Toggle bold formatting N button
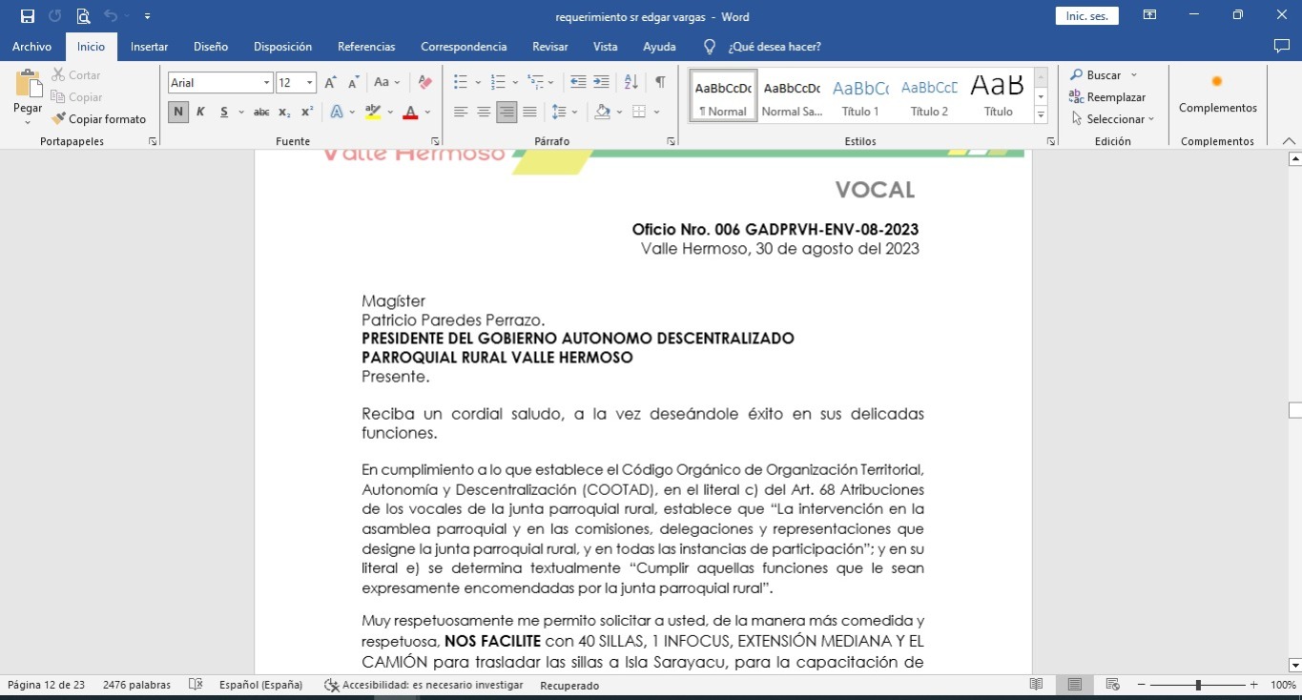Screen dimensions: 1302x700 click(177, 113)
